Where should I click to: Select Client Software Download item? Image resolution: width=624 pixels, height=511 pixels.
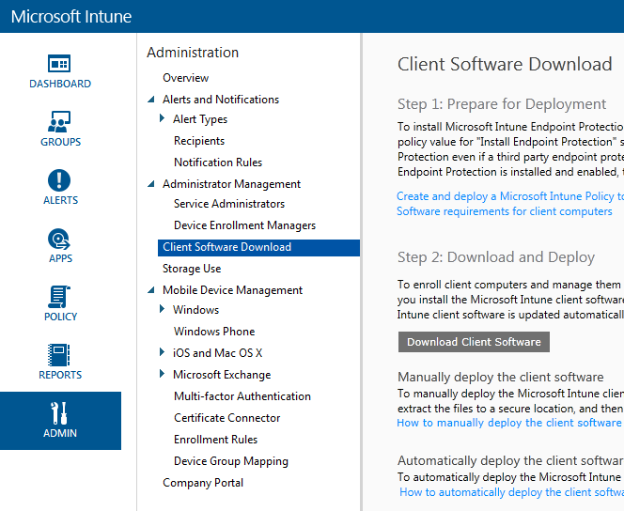click(258, 247)
